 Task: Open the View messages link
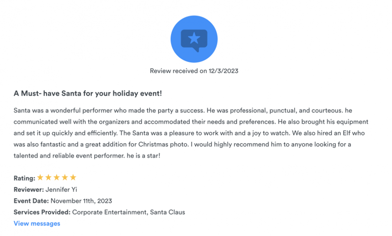point(37,224)
